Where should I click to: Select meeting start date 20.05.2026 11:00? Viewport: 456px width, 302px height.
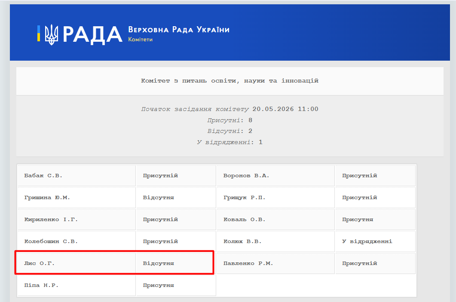coord(285,109)
